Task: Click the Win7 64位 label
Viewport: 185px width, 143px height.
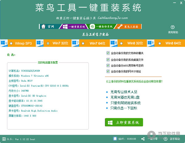Action: pos(97,43)
